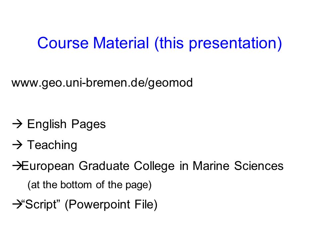This screenshot has width=319, height=239.
Task: Click the arrow bullet before English Pages
Action: point(17,124)
